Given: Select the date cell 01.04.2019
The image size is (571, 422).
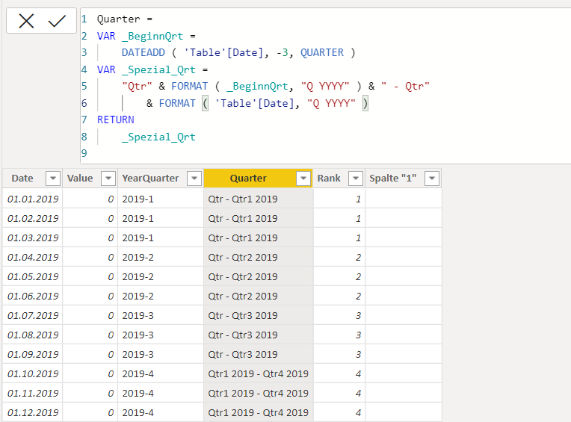Looking at the screenshot, I should point(32,257).
